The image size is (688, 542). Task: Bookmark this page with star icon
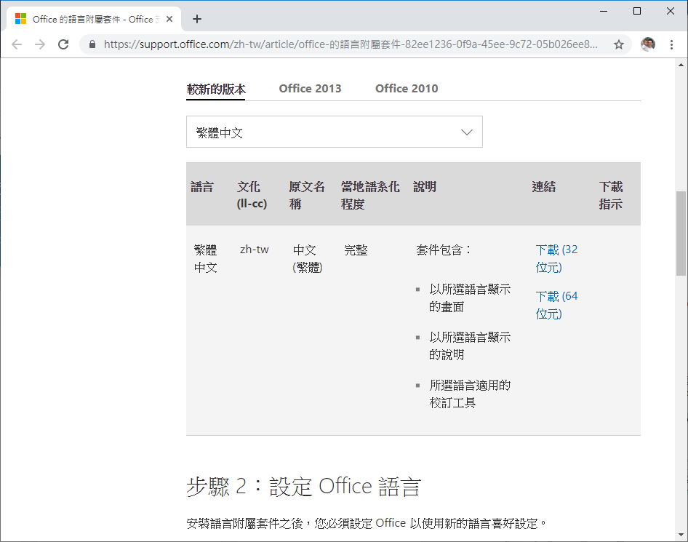click(x=619, y=44)
